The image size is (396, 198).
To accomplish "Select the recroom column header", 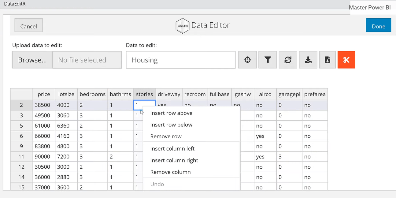I will pos(195,94).
